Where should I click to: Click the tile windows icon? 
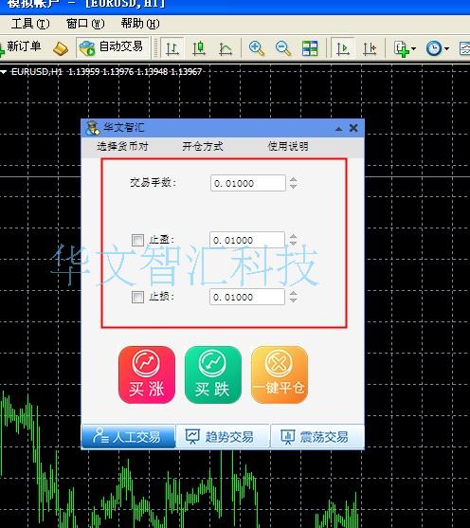310,49
